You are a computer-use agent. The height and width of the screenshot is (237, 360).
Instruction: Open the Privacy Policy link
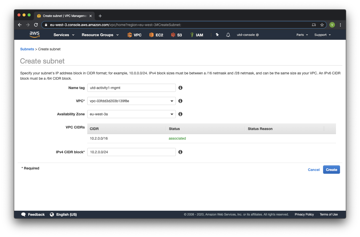click(304, 214)
